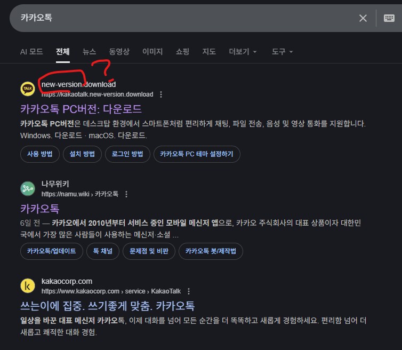The height and width of the screenshot is (350, 402).
Task: Open the 카카오톡 PC버전: 다운로드 link
Action: 81,109
